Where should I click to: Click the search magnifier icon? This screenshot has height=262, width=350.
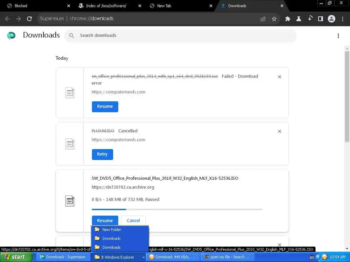(71, 35)
